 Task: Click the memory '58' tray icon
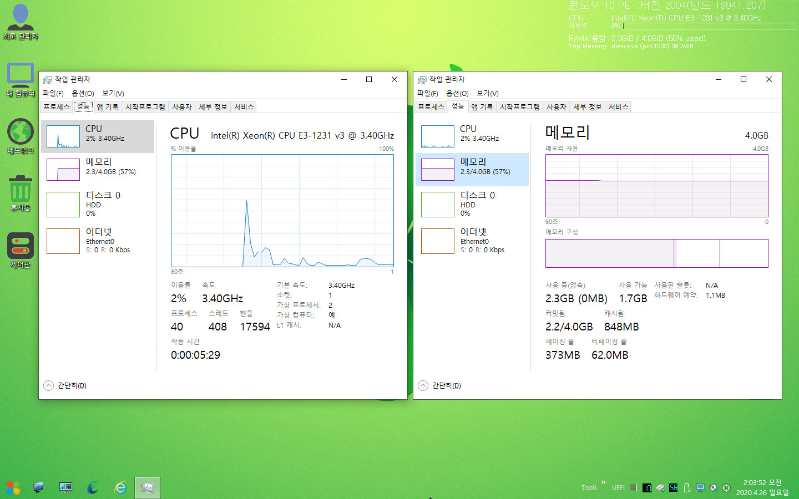(673, 488)
